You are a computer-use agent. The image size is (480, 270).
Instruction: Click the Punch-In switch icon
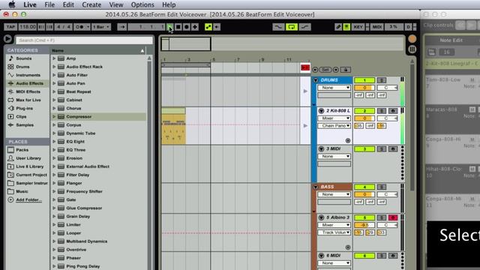pyautogui.click(x=278, y=27)
